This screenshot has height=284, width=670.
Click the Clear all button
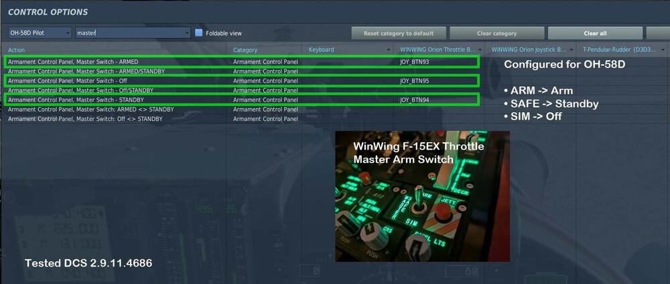[x=595, y=33]
